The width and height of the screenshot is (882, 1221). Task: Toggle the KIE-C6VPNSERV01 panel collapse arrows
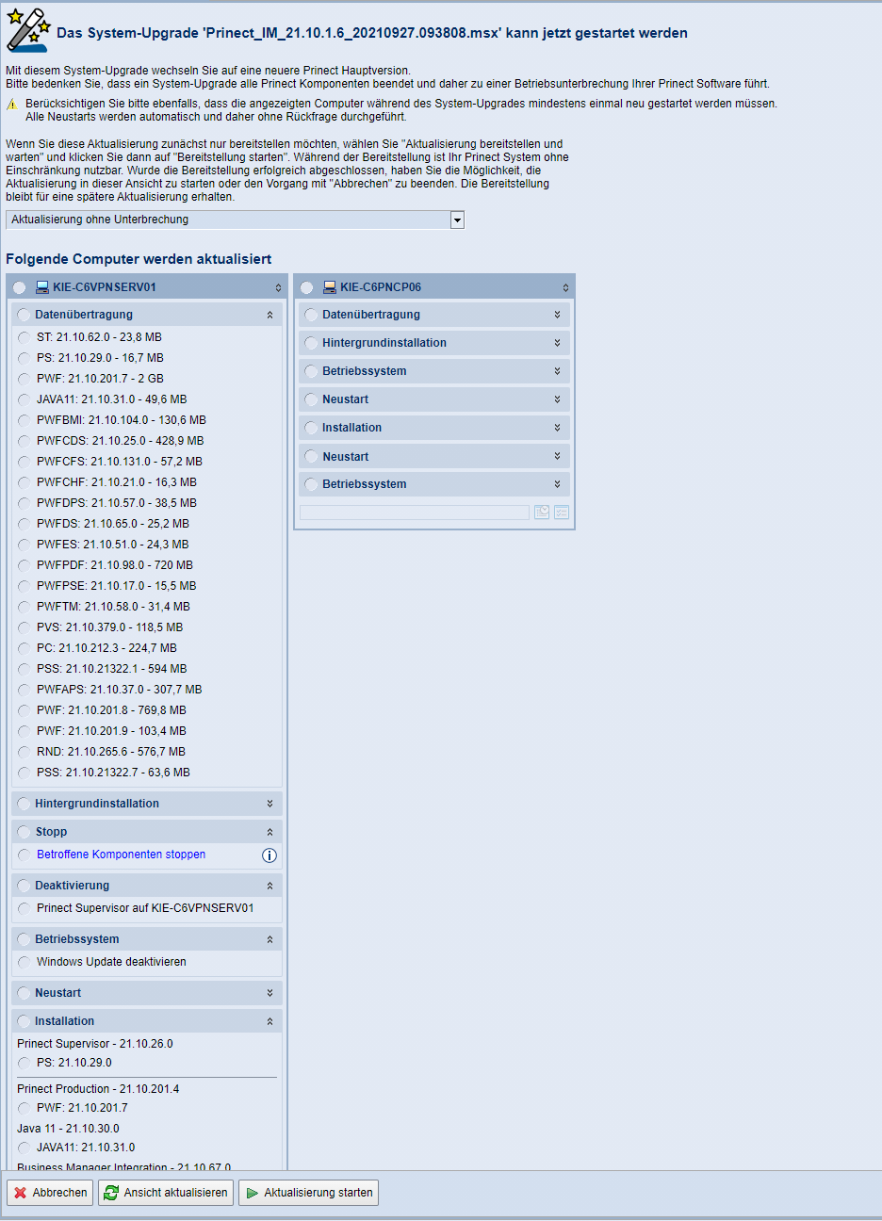(278, 287)
